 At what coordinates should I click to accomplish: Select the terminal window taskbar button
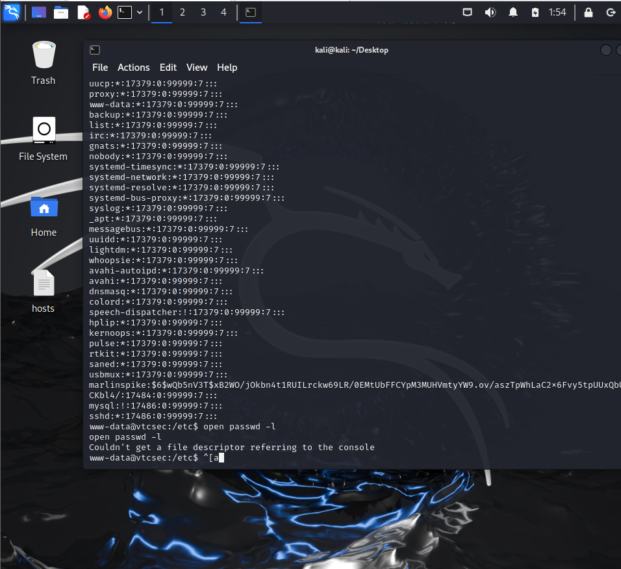coord(251,12)
